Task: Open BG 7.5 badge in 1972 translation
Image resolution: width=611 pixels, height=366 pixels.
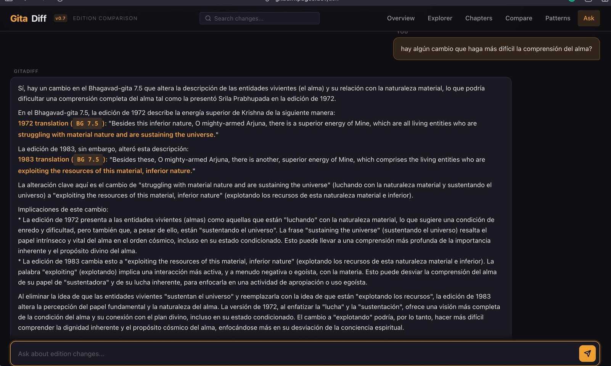Action: 87,124
